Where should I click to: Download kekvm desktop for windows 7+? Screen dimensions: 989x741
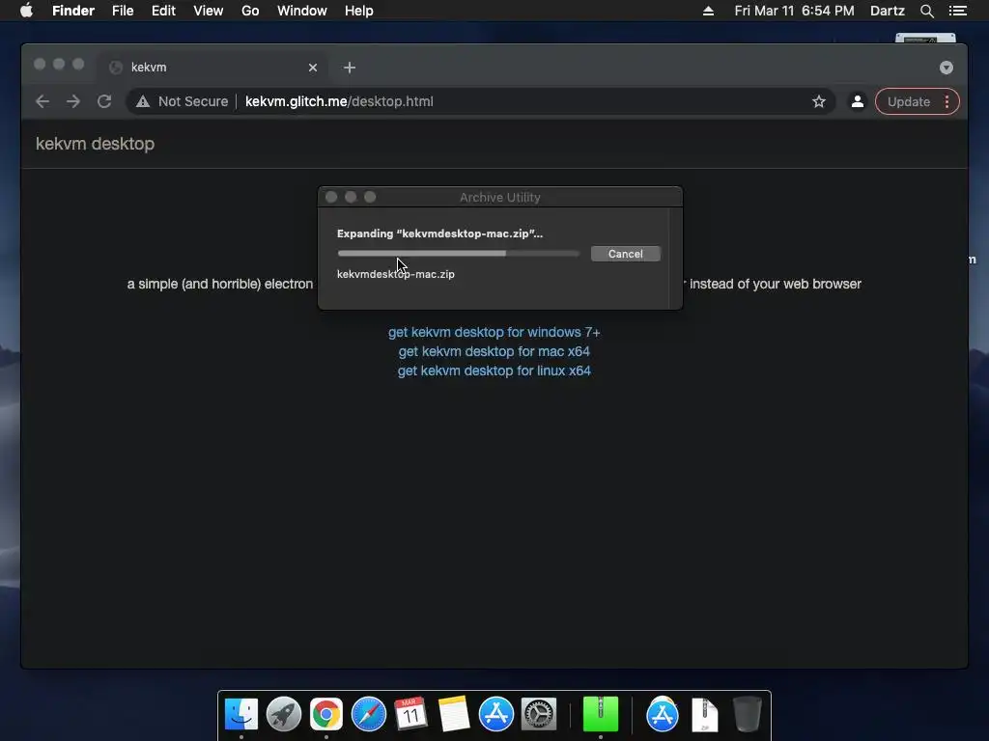pos(494,332)
